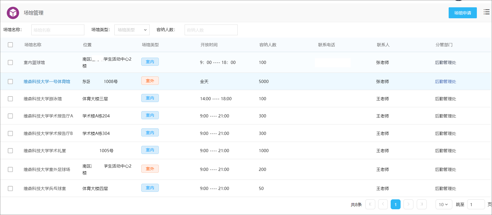This screenshot has width=492, height=215.
Task: Click the 场馆申请 button
Action: (x=462, y=13)
